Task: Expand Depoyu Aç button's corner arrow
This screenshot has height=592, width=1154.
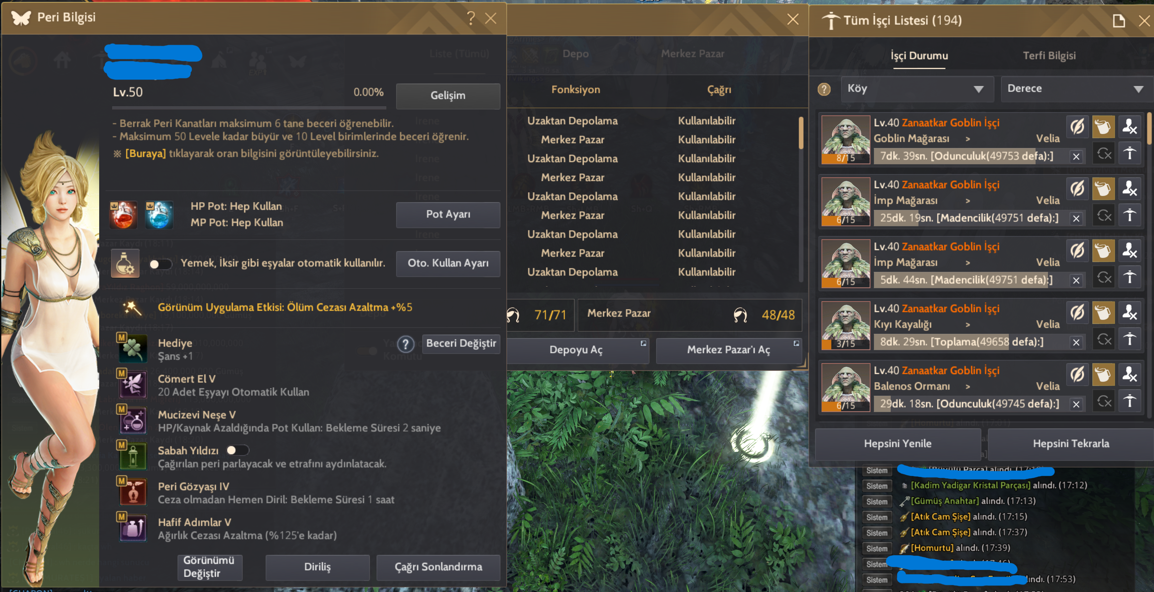Action: [643, 343]
